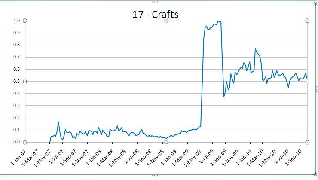Click the left-middle square plot area handle
The image size is (318, 180).
[25, 82]
